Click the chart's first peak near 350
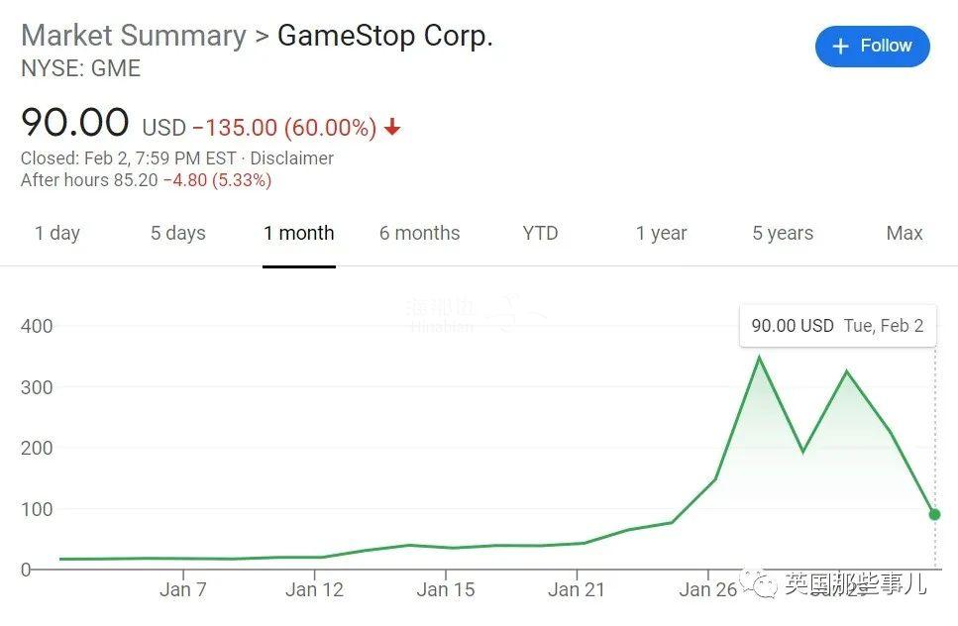The height and width of the screenshot is (626, 958). click(x=759, y=359)
